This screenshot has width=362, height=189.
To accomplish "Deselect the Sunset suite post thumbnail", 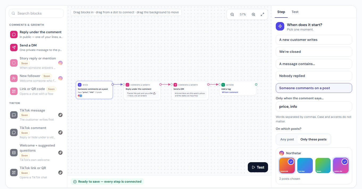I will [287, 165].
